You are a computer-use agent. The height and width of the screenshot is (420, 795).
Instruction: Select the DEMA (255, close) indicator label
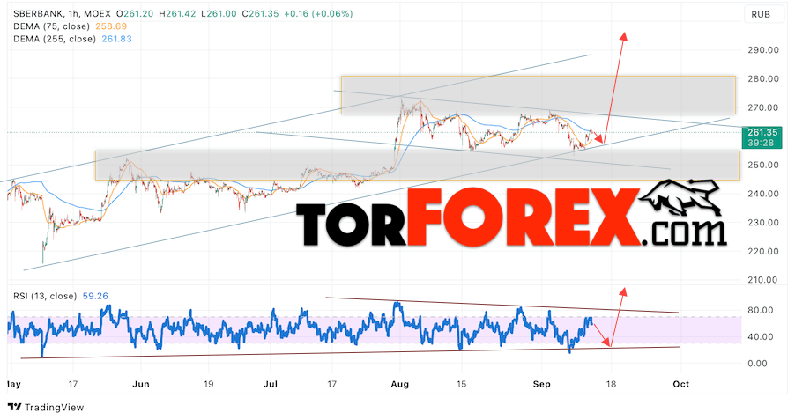55,39
